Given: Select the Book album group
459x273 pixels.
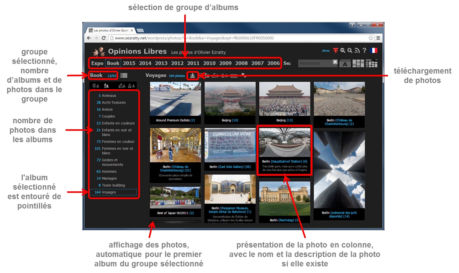Looking at the screenshot, I should tap(113, 63).
